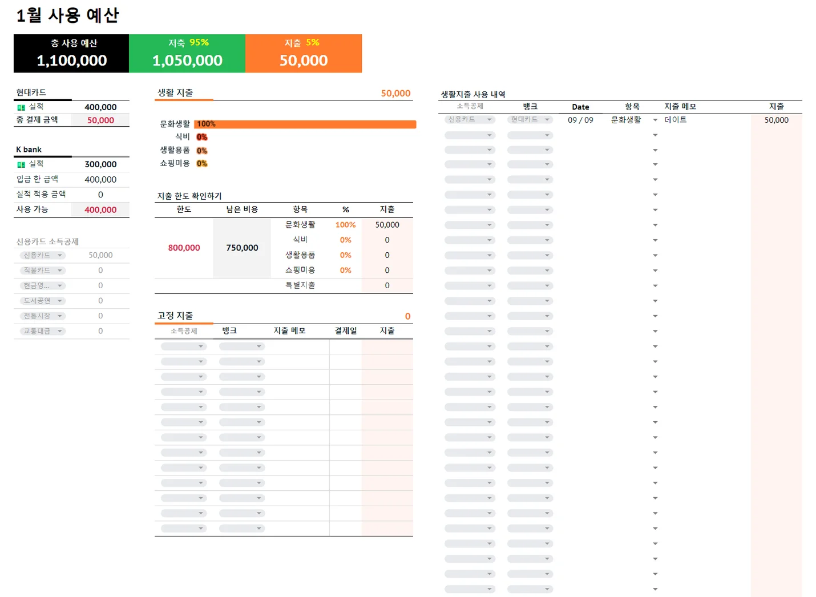Click the Date column header

[x=580, y=107]
